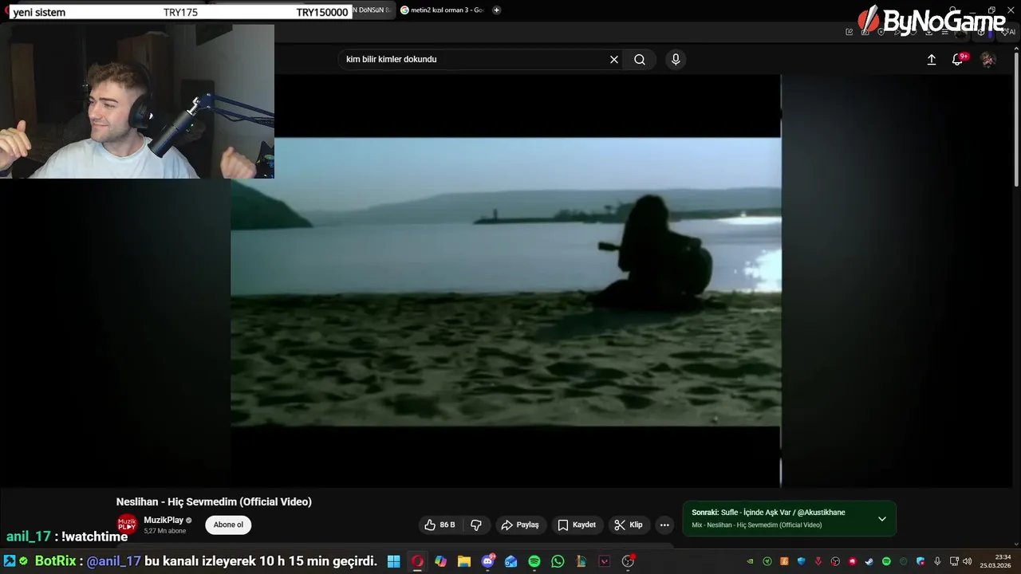Click the Opera GX taskbar icon
1021x574 pixels.
coord(416,561)
